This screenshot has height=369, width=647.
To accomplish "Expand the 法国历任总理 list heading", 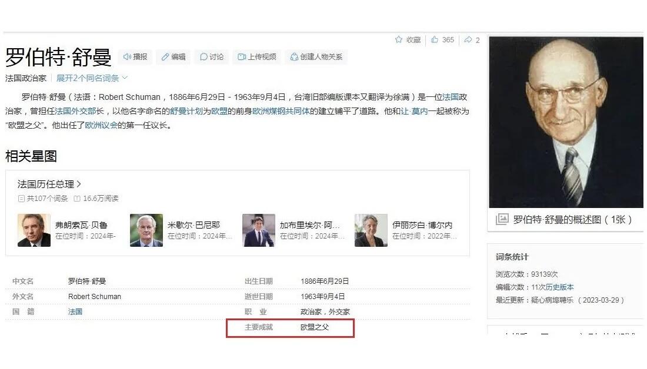I will pos(49,184).
